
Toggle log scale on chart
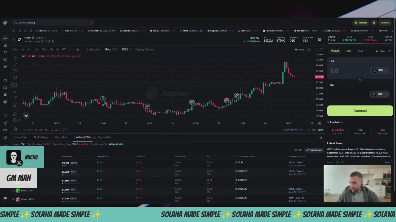point(314,130)
